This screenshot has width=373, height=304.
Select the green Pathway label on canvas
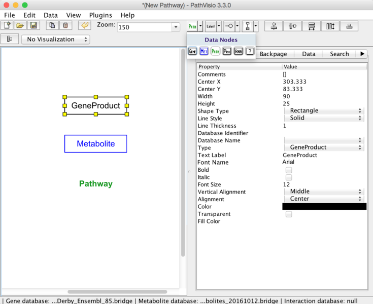click(x=96, y=183)
